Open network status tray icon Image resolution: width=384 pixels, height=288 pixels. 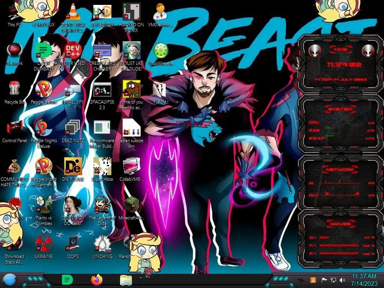point(333,280)
